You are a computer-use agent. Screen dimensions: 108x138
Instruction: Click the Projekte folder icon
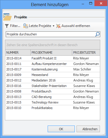click(x=7, y=17)
